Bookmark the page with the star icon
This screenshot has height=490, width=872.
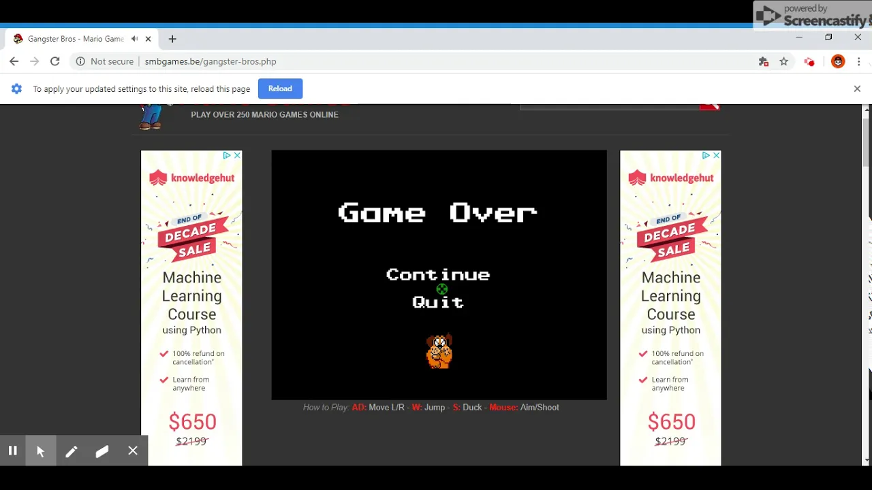pos(784,61)
